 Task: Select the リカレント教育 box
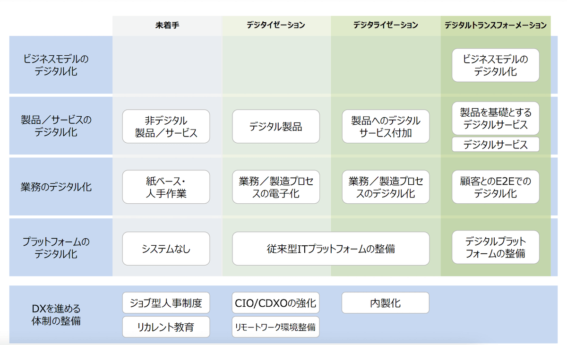pyautogui.click(x=166, y=327)
